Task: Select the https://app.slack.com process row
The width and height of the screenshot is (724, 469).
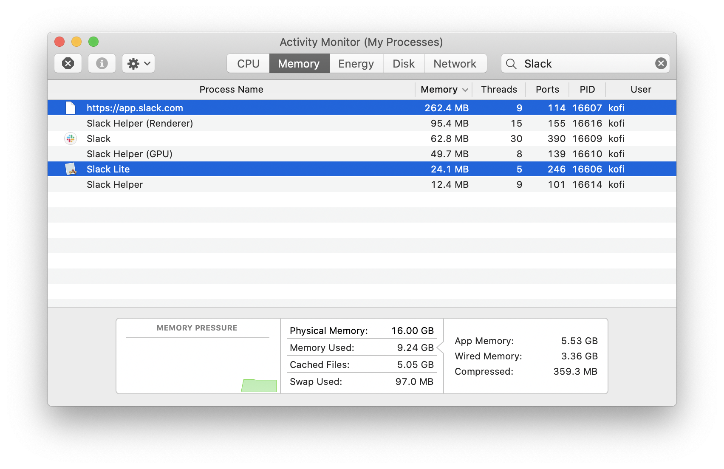Action: pyautogui.click(x=362, y=108)
